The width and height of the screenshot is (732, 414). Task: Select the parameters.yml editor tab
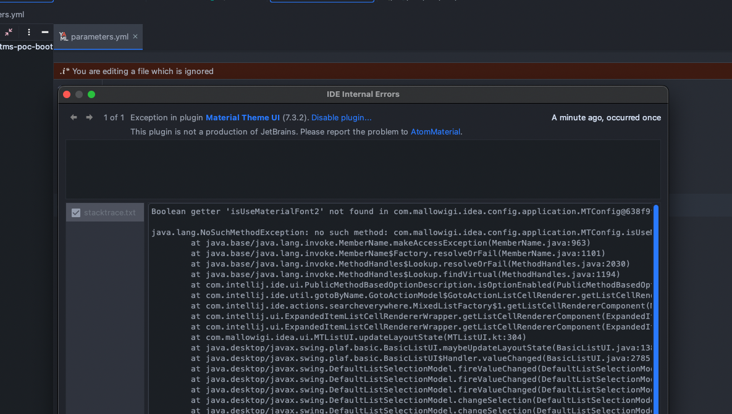(x=98, y=37)
